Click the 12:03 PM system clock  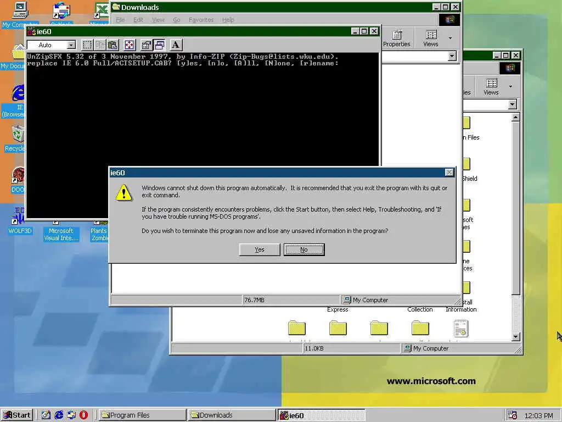click(x=538, y=415)
